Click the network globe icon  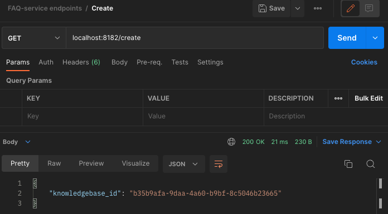(x=231, y=142)
